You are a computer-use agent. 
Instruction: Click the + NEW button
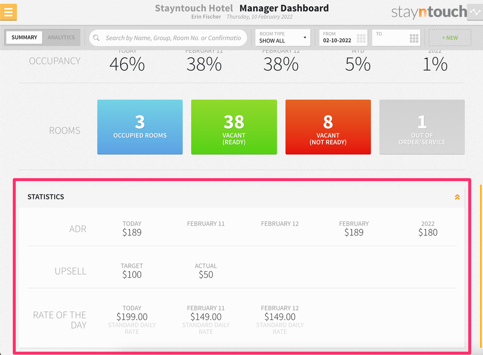tap(450, 38)
